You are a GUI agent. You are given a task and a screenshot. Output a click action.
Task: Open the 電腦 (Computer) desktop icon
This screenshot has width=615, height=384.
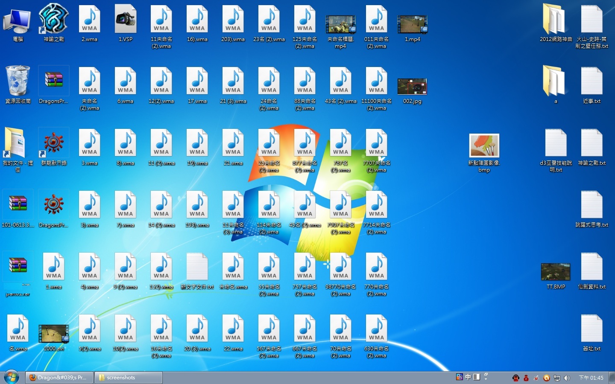point(18,23)
